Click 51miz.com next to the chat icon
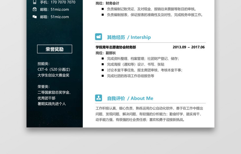The image size is (241, 154). [60, 17]
